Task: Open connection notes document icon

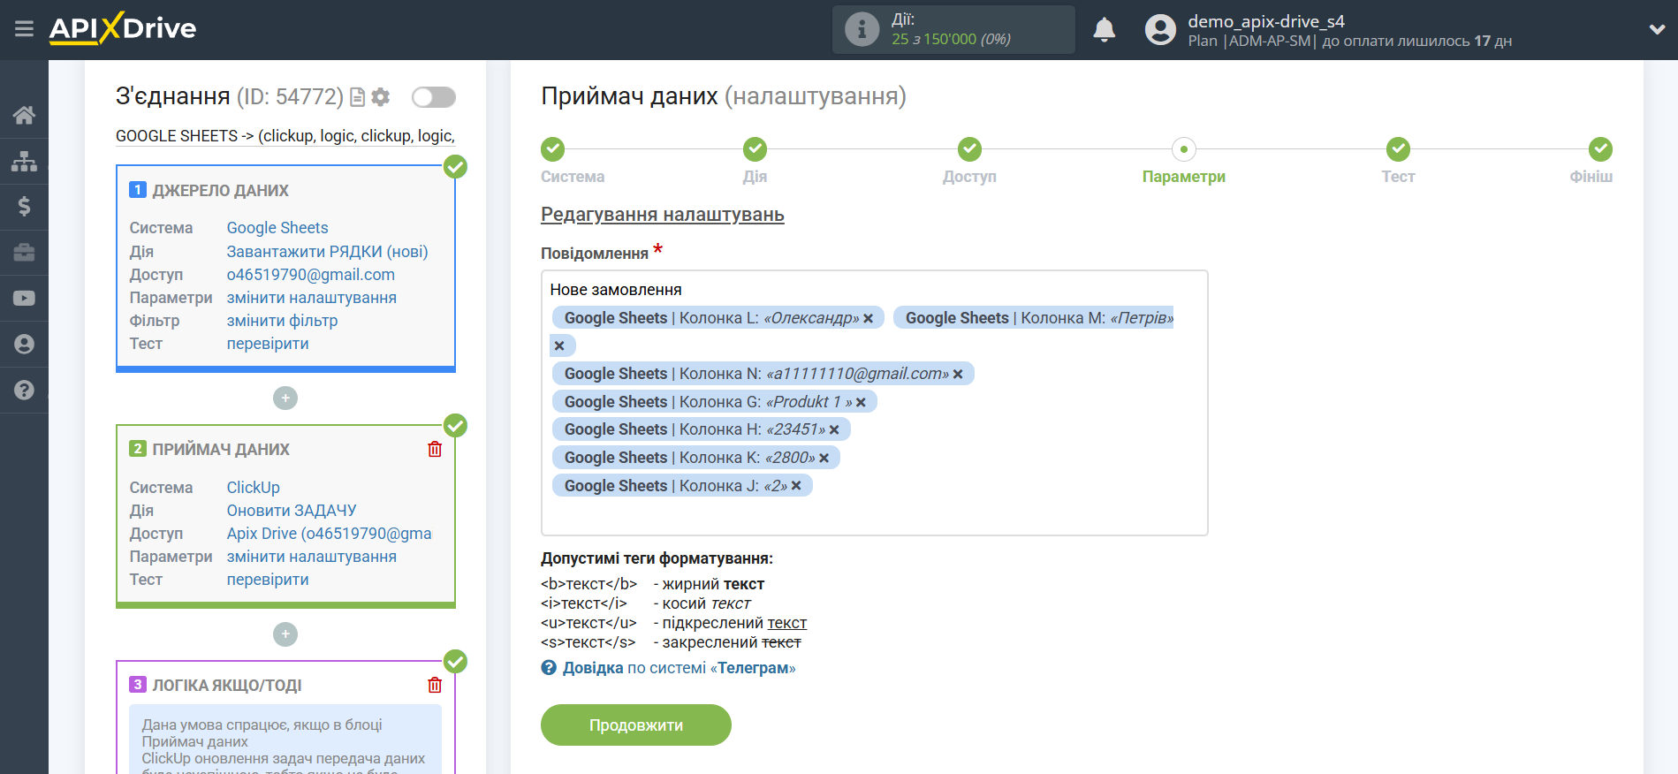Action: [358, 97]
